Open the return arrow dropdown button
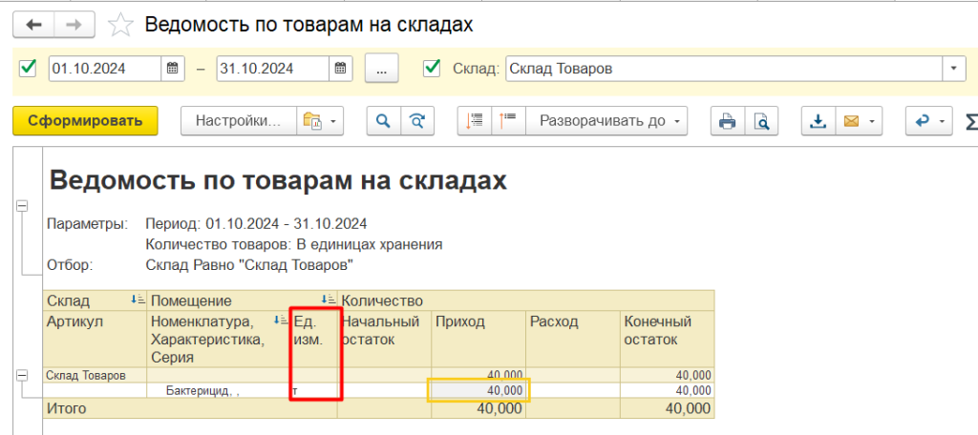Viewport: 978px width, 435px height. (x=929, y=120)
